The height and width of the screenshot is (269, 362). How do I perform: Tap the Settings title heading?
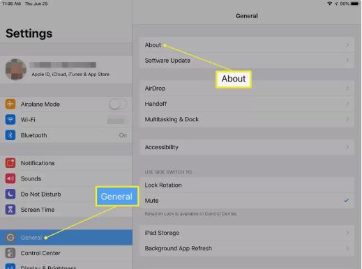tap(29, 33)
